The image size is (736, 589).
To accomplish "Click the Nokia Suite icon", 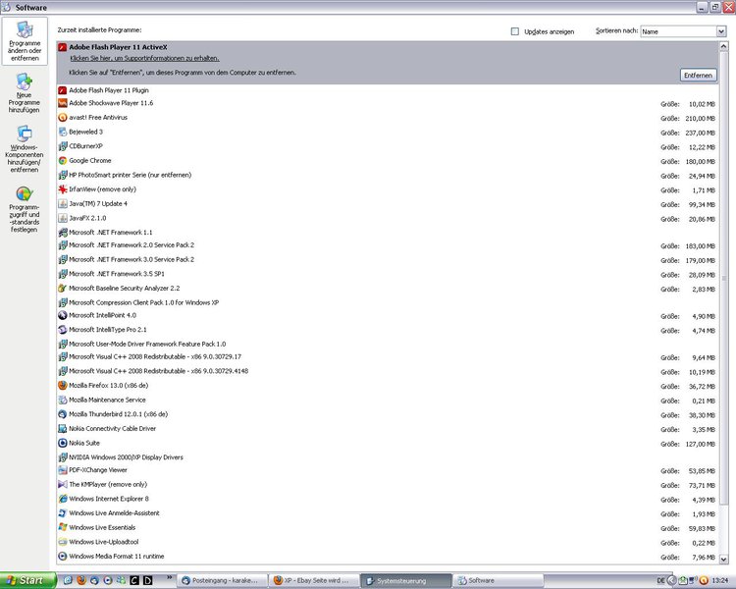I will [x=63, y=443].
